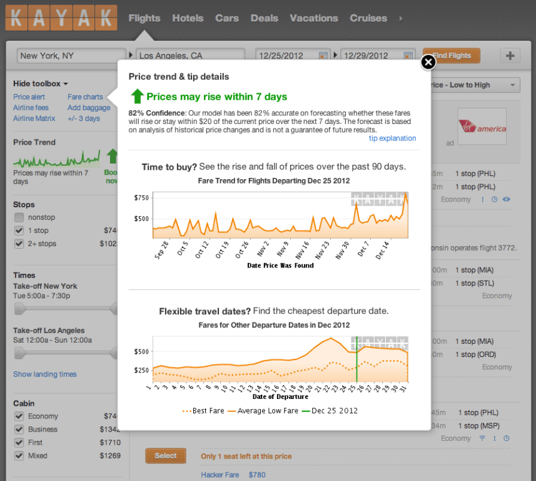Click the Take-off New York slider handle

(20, 308)
